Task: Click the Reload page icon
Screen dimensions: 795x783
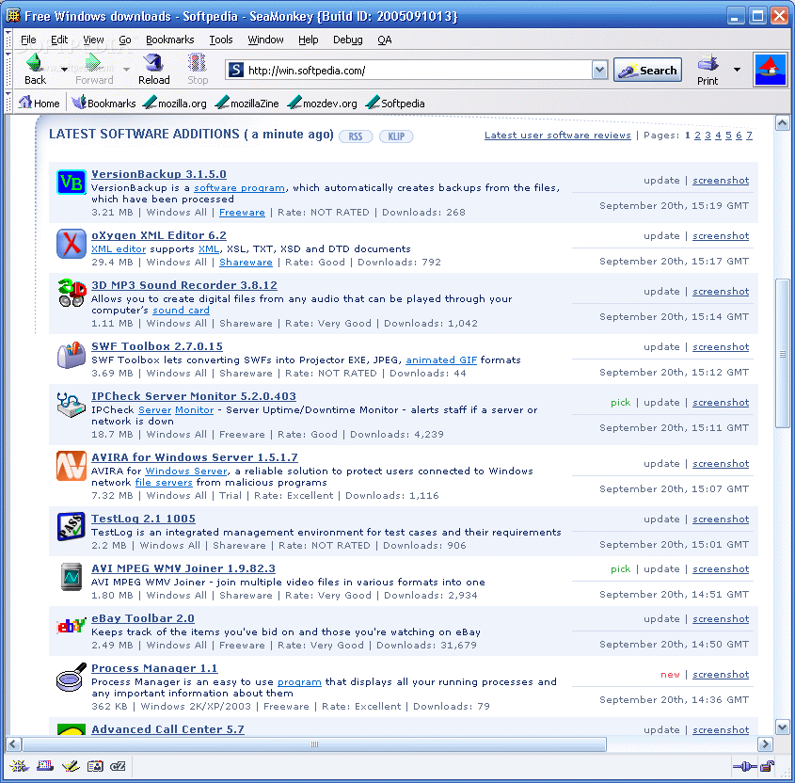Action: [x=153, y=63]
